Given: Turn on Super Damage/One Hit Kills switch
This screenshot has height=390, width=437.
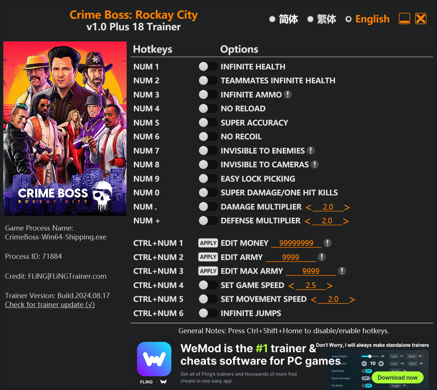Looking at the screenshot, I should (208, 192).
